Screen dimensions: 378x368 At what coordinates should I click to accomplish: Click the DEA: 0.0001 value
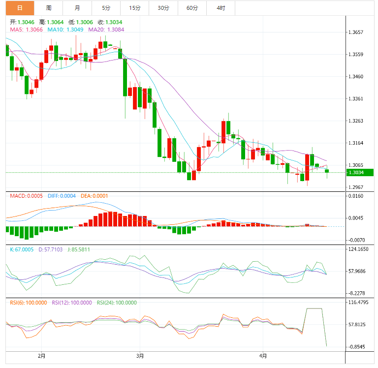[94, 196]
